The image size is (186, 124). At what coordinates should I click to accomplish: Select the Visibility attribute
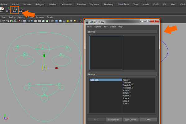click(126, 80)
